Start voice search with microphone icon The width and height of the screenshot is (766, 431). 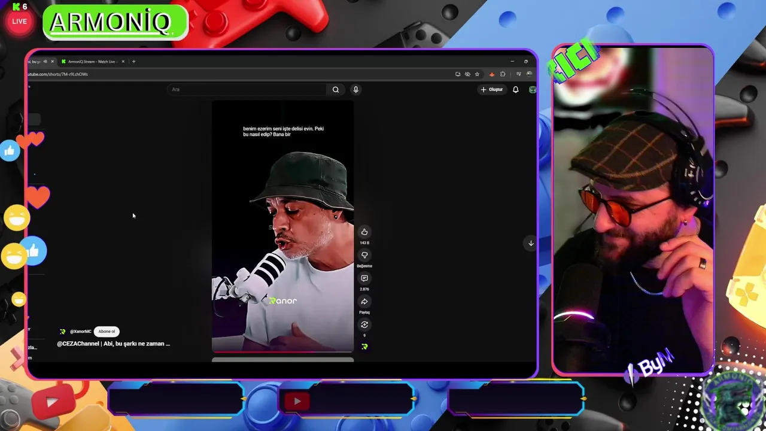tap(355, 89)
